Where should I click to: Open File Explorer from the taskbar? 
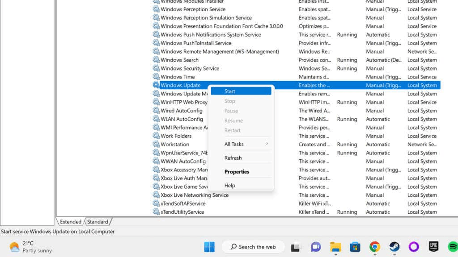pos(335,247)
